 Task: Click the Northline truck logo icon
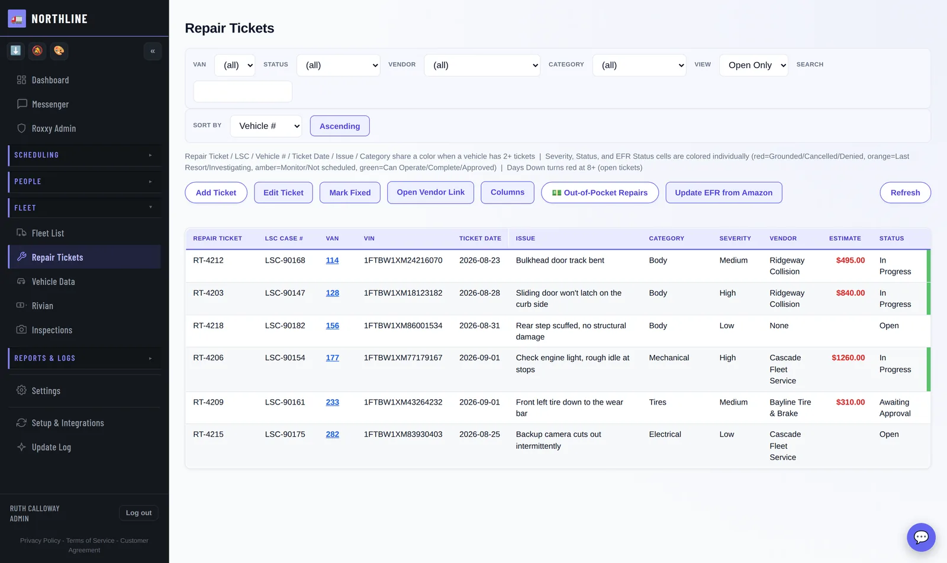[17, 19]
